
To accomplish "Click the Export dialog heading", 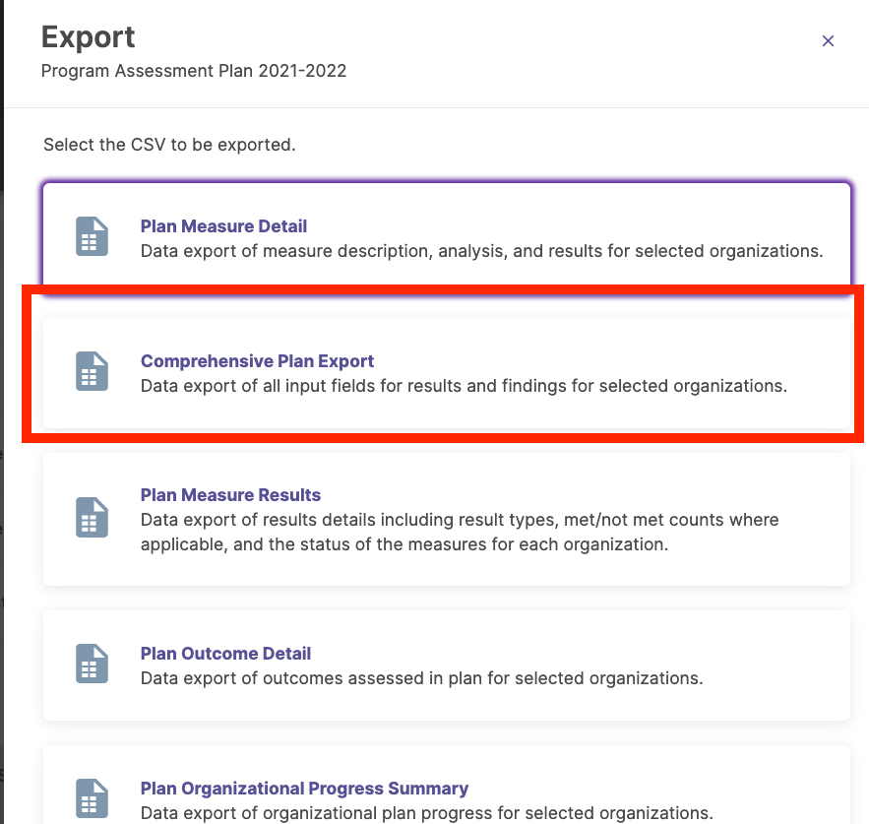I will click(x=89, y=37).
